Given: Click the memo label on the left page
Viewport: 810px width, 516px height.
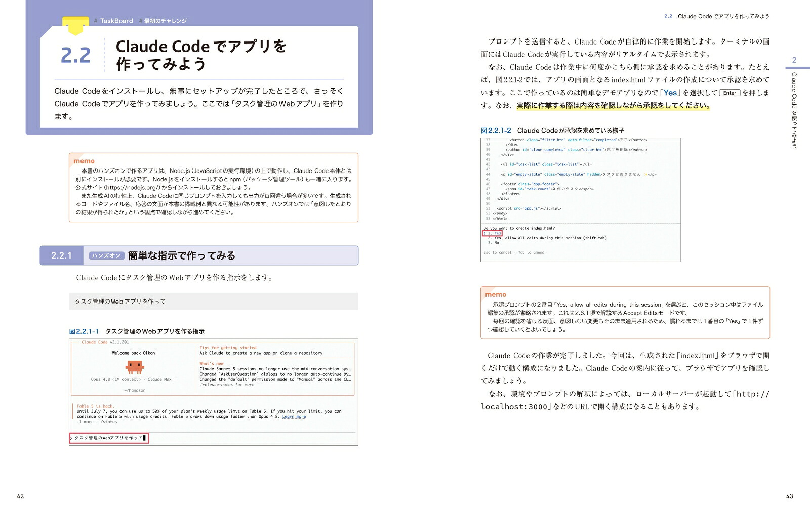Looking at the screenshot, I should coord(84,161).
